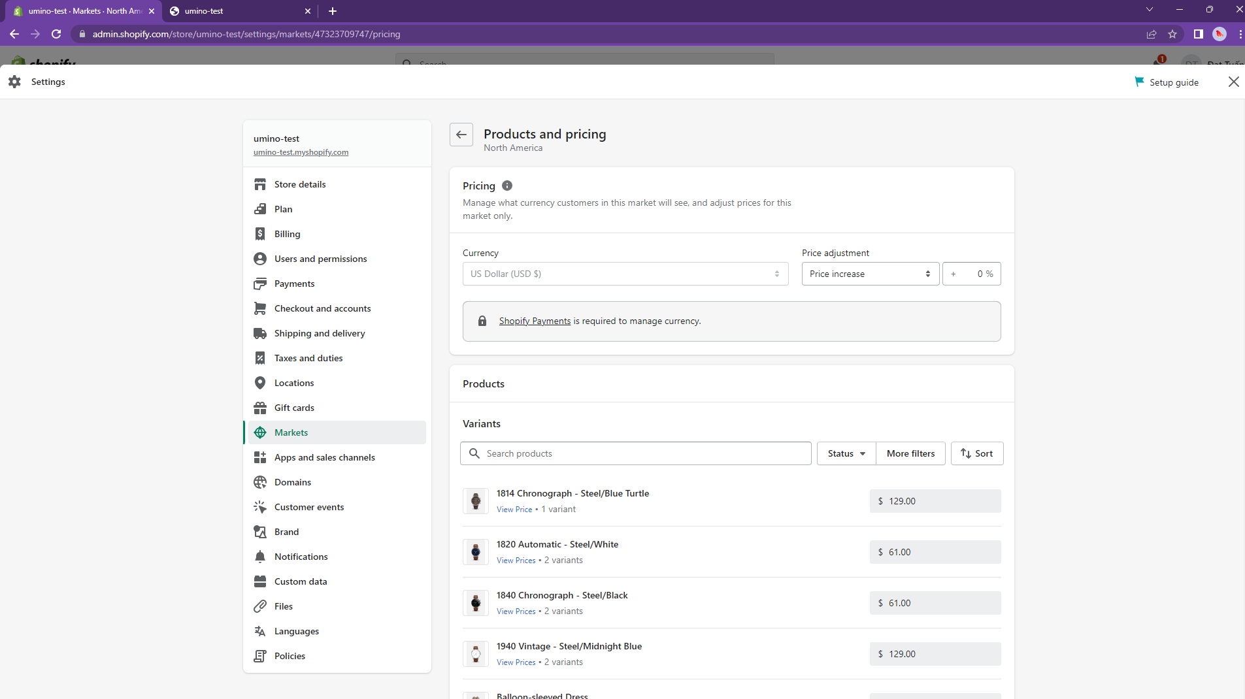This screenshot has height=699, width=1245.
Task: Open Store details via its storefront icon
Action: pos(260,184)
